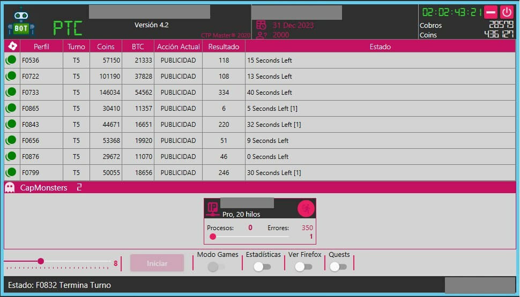Adjust the profile count slider handle

41,261
